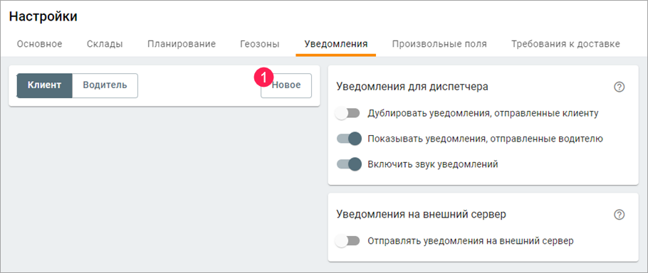Select the Клиент segment button
The image size is (648, 273).
45,85
